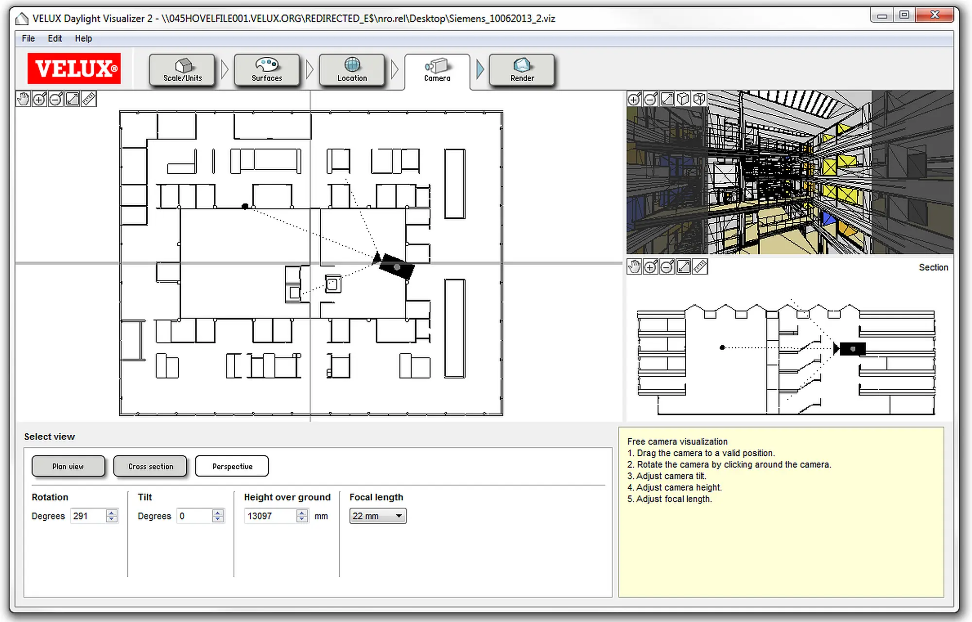The image size is (972, 622).
Task: Select the ruler measure tool in section view
Action: pos(700,267)
